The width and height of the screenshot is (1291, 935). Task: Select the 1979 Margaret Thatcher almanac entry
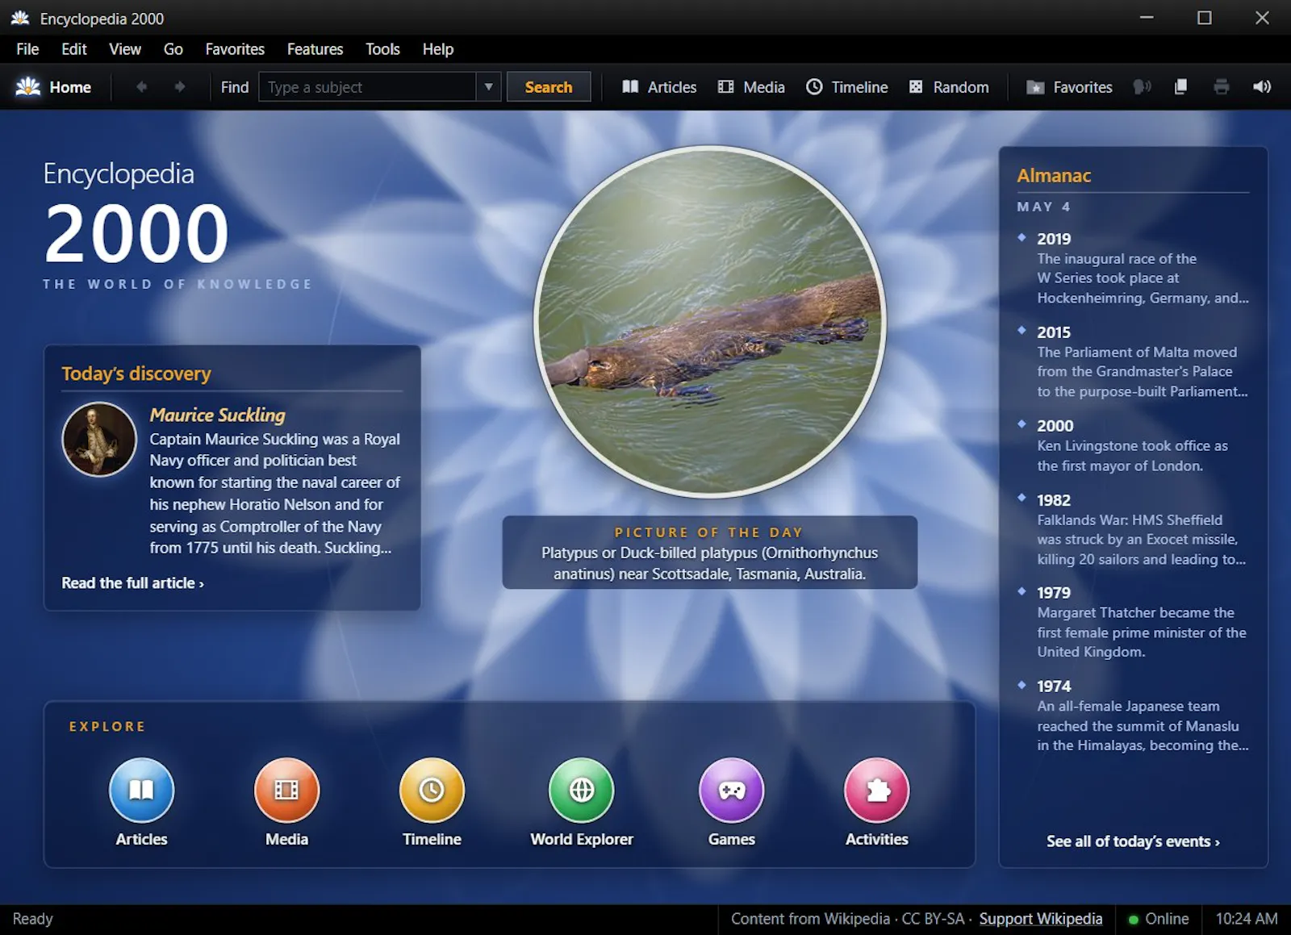(1134, 622)
